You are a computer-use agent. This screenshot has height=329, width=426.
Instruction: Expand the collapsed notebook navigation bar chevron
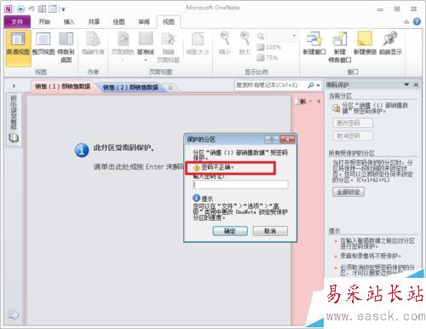point(14,85)
